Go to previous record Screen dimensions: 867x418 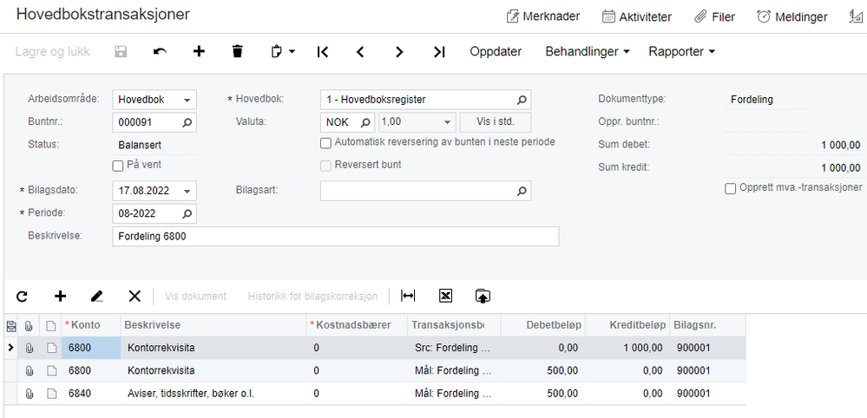360,51
